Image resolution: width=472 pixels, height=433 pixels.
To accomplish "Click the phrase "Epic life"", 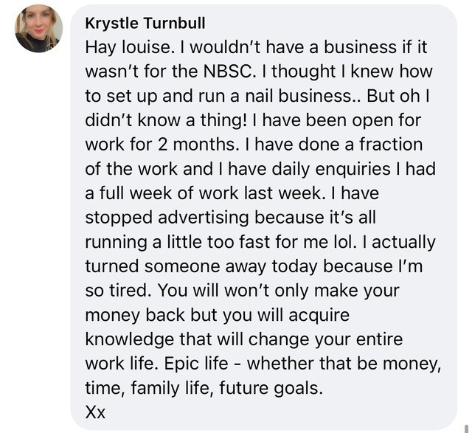I will point(196,364).
